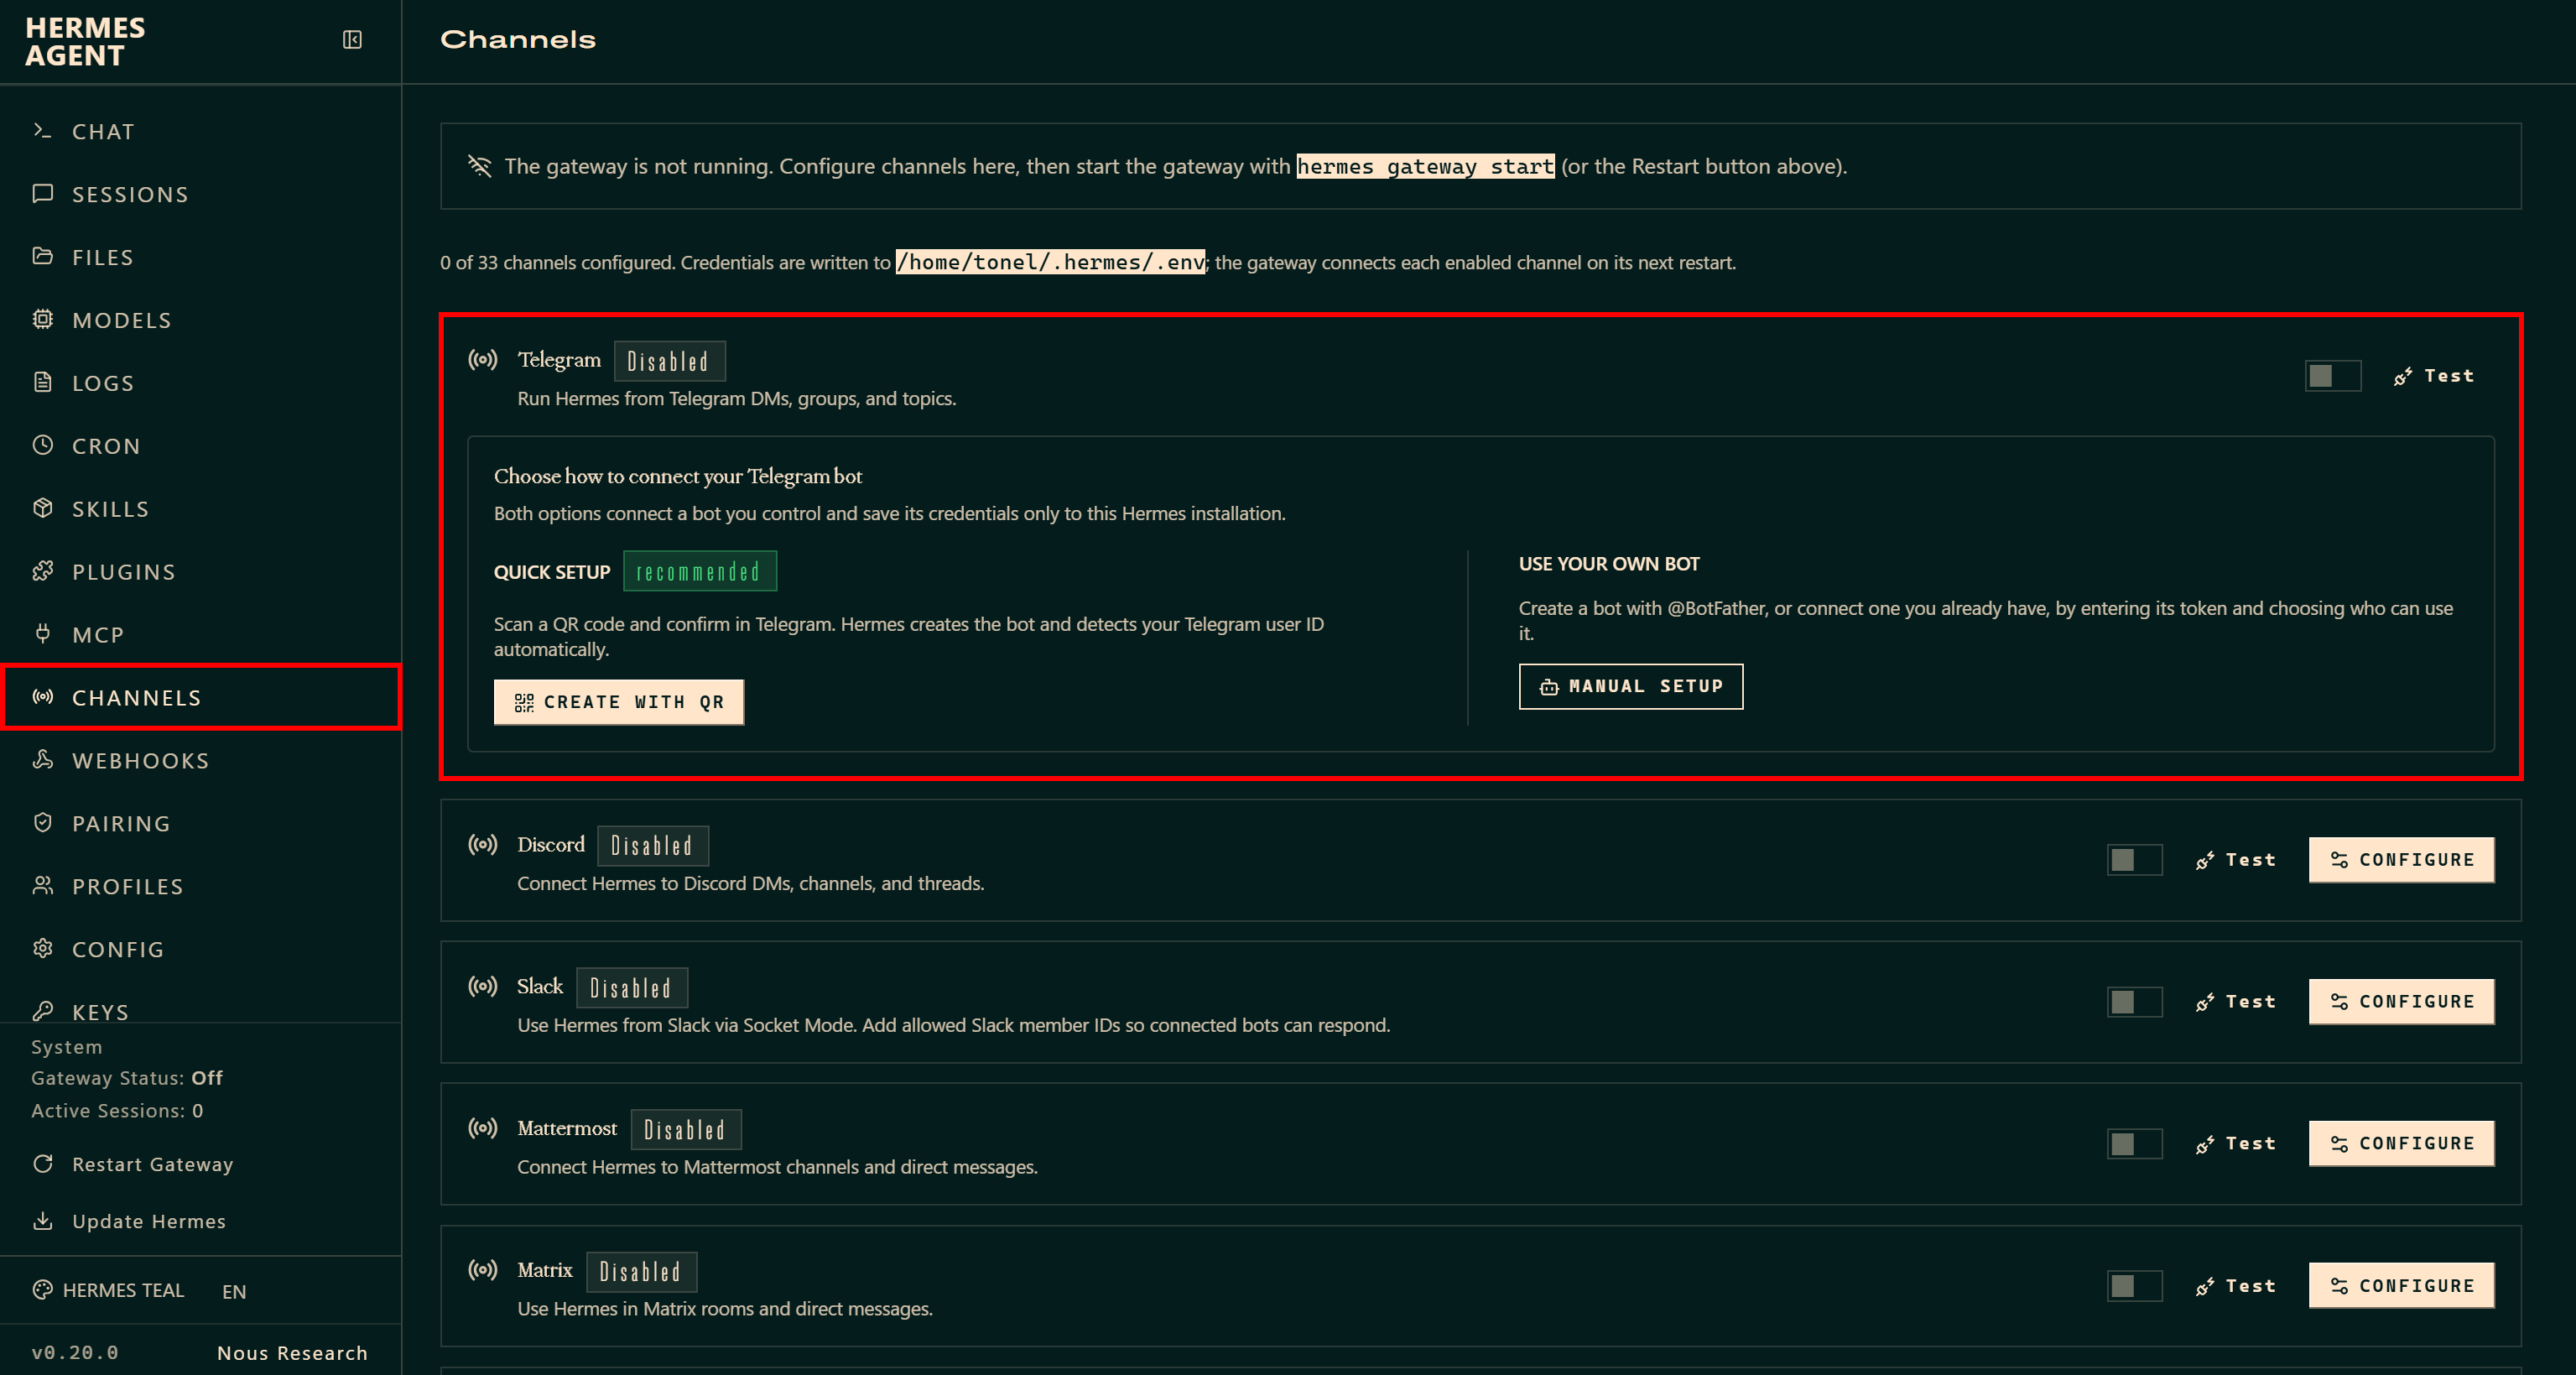
Task: Enable the Discord channel toggle
Action: click(2135, 860)
